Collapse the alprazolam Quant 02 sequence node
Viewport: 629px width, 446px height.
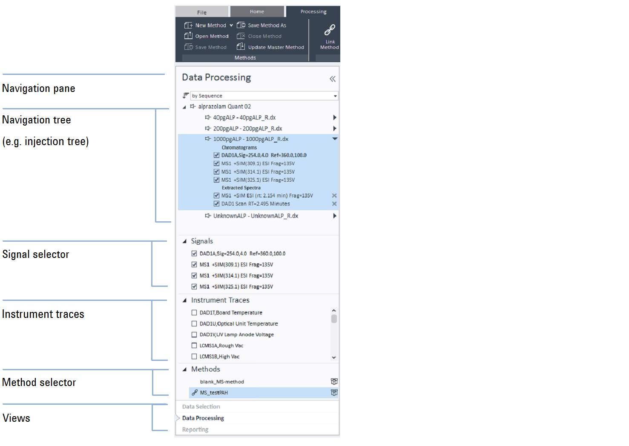click(x=184, y=107)
